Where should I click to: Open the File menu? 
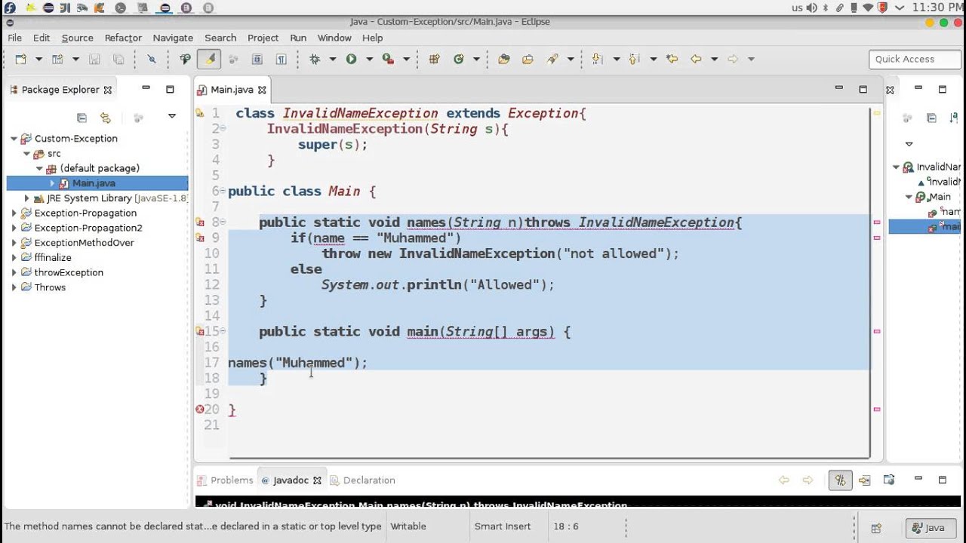point(14,38)
